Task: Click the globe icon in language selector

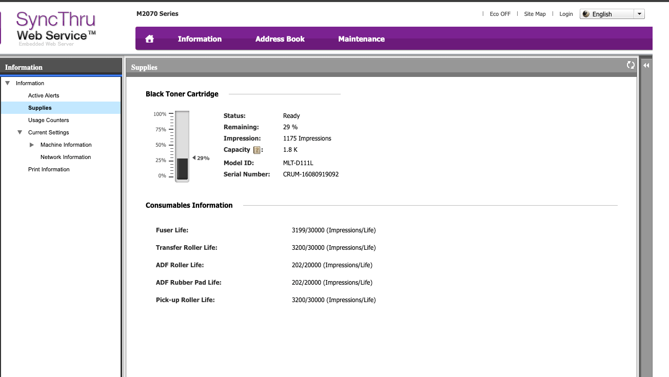Action: 586,14
